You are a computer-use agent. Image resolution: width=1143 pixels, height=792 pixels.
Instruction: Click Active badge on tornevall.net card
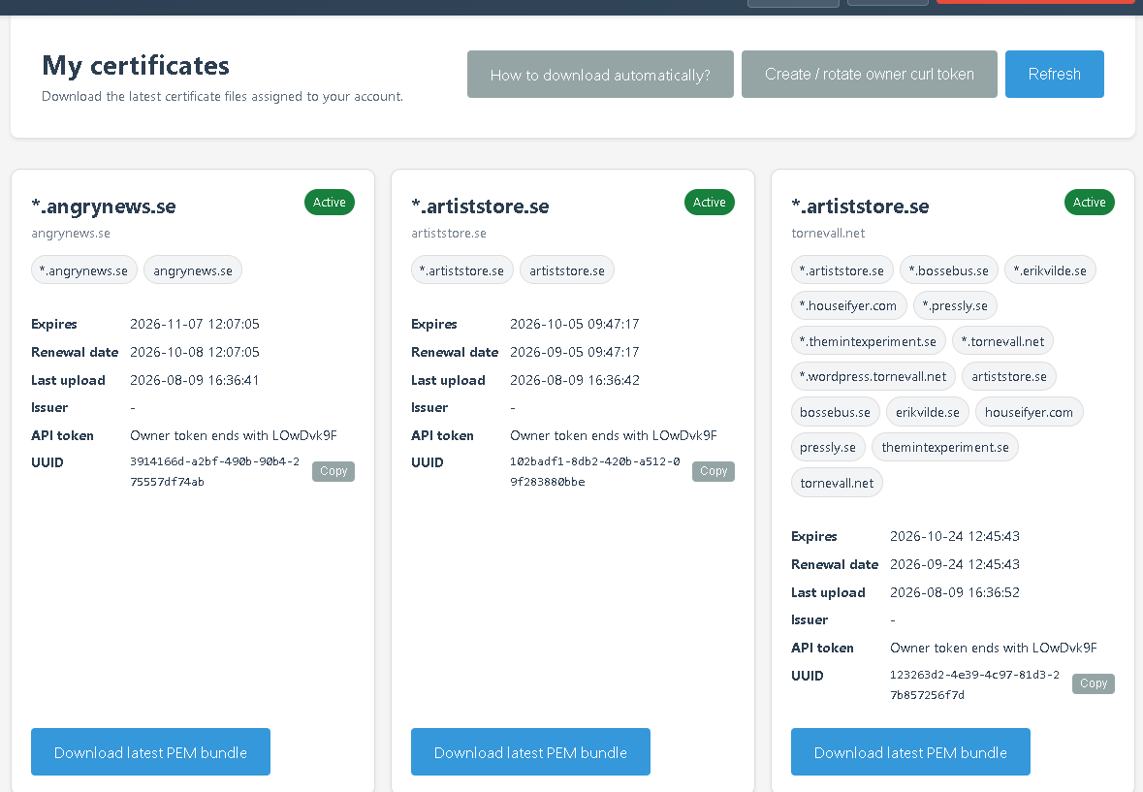(1089, 203)
